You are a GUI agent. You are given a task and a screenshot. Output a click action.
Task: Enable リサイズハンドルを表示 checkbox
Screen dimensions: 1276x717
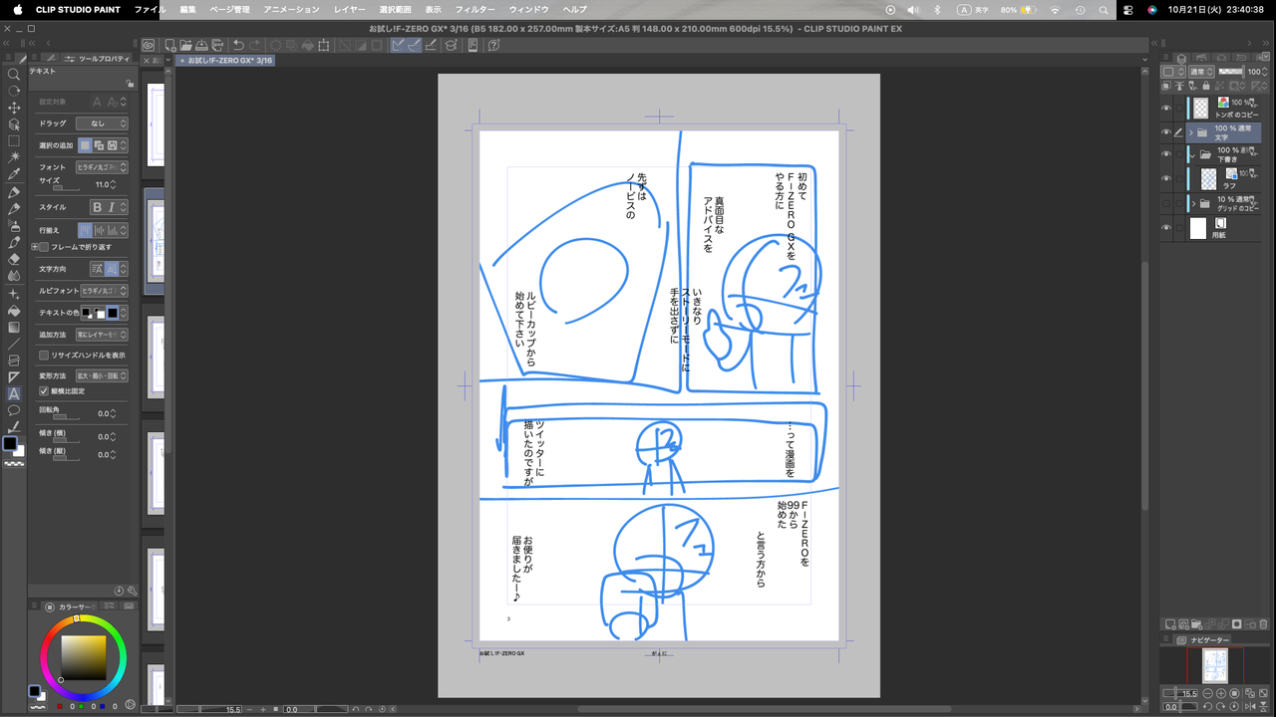coord(44,355)
